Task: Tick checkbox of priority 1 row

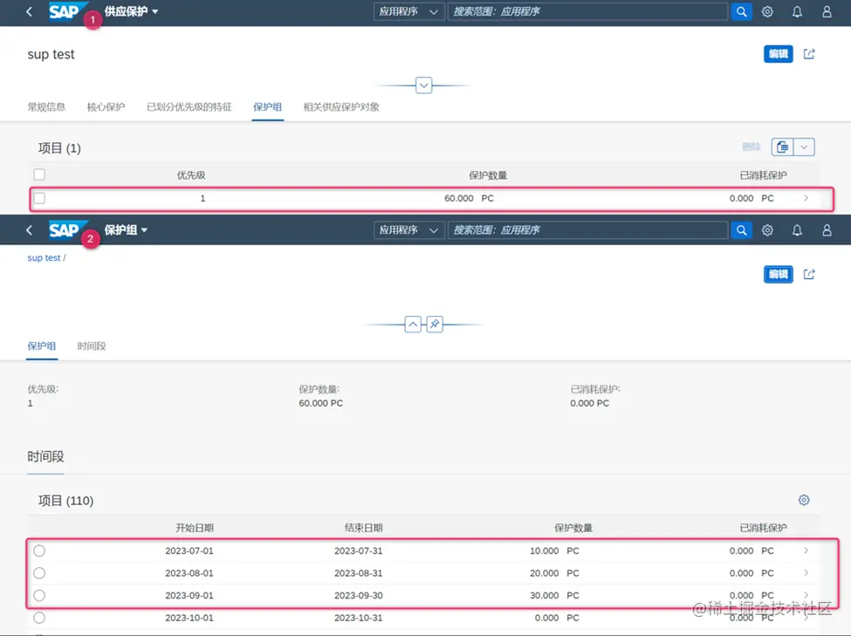Action: pos(39,198)
